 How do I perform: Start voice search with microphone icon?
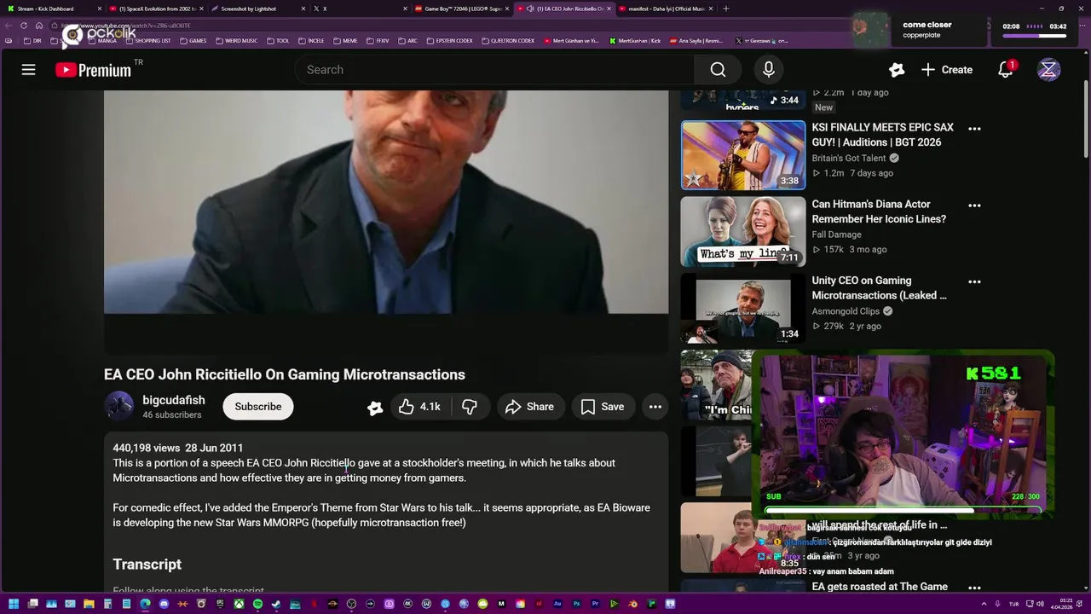pyautogui.click(x=769, y=70)
